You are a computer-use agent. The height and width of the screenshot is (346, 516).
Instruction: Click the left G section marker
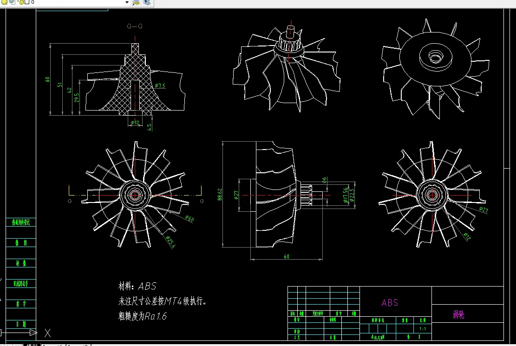pyautogui.click(x=70, y=201)
